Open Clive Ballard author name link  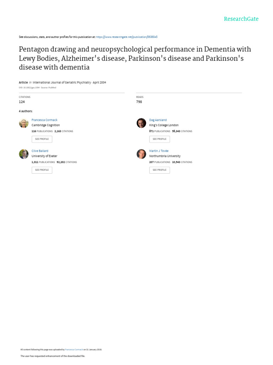[x=40, y=151]
